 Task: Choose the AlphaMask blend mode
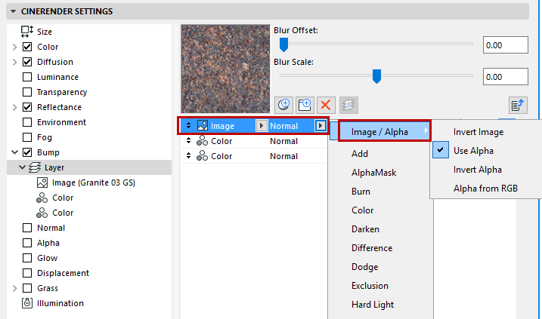(373, 173)
